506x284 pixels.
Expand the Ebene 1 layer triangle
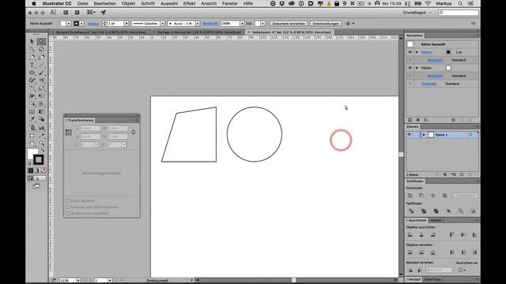click(424, 135)
